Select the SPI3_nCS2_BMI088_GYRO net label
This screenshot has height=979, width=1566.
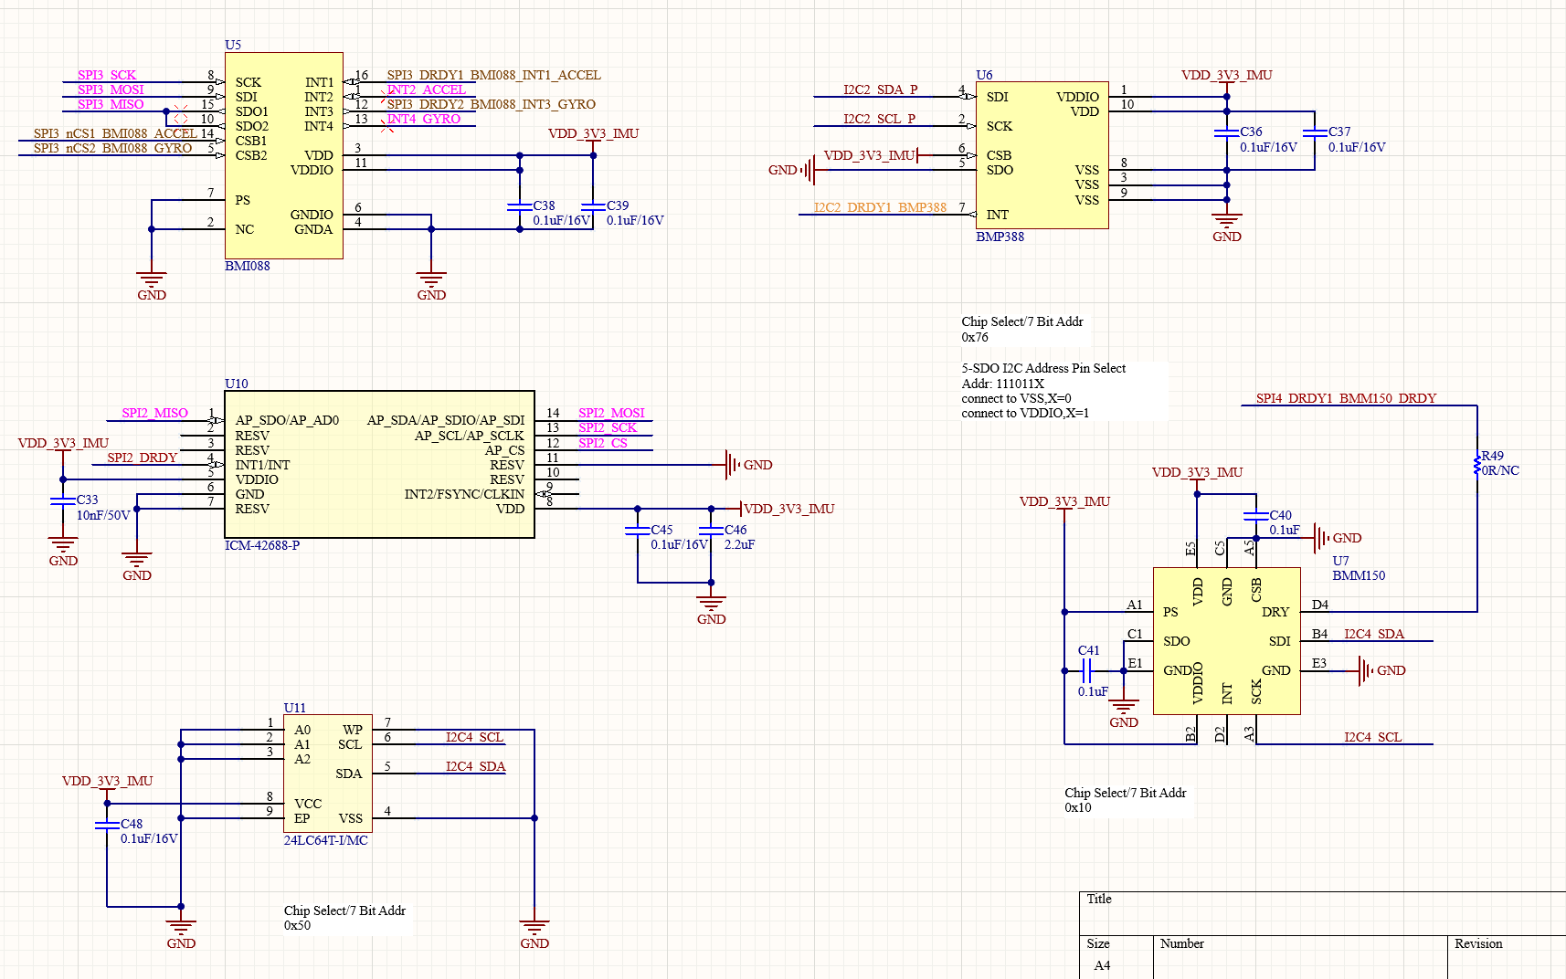tap(113, 148)
